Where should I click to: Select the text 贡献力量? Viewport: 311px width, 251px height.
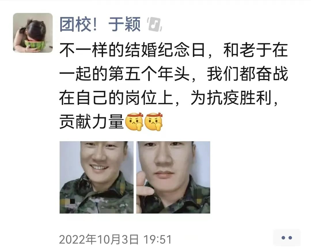coord(92,122)
